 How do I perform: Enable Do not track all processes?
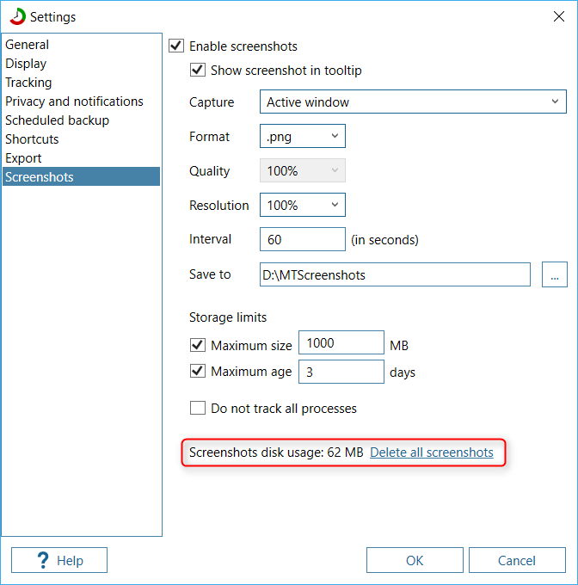197,408
